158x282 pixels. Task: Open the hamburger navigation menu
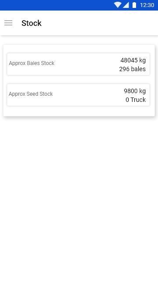(x=8, y=23)
